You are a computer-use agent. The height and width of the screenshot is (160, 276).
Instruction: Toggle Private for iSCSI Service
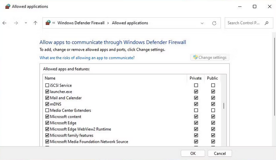coord(196,85)
